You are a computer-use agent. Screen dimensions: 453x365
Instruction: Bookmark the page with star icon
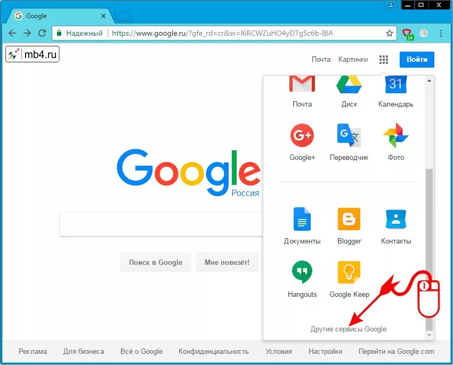[390, 33]
